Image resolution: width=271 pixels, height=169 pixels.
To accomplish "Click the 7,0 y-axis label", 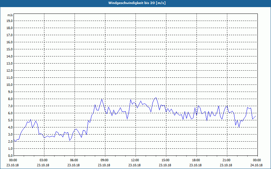I will pos(10,106).
